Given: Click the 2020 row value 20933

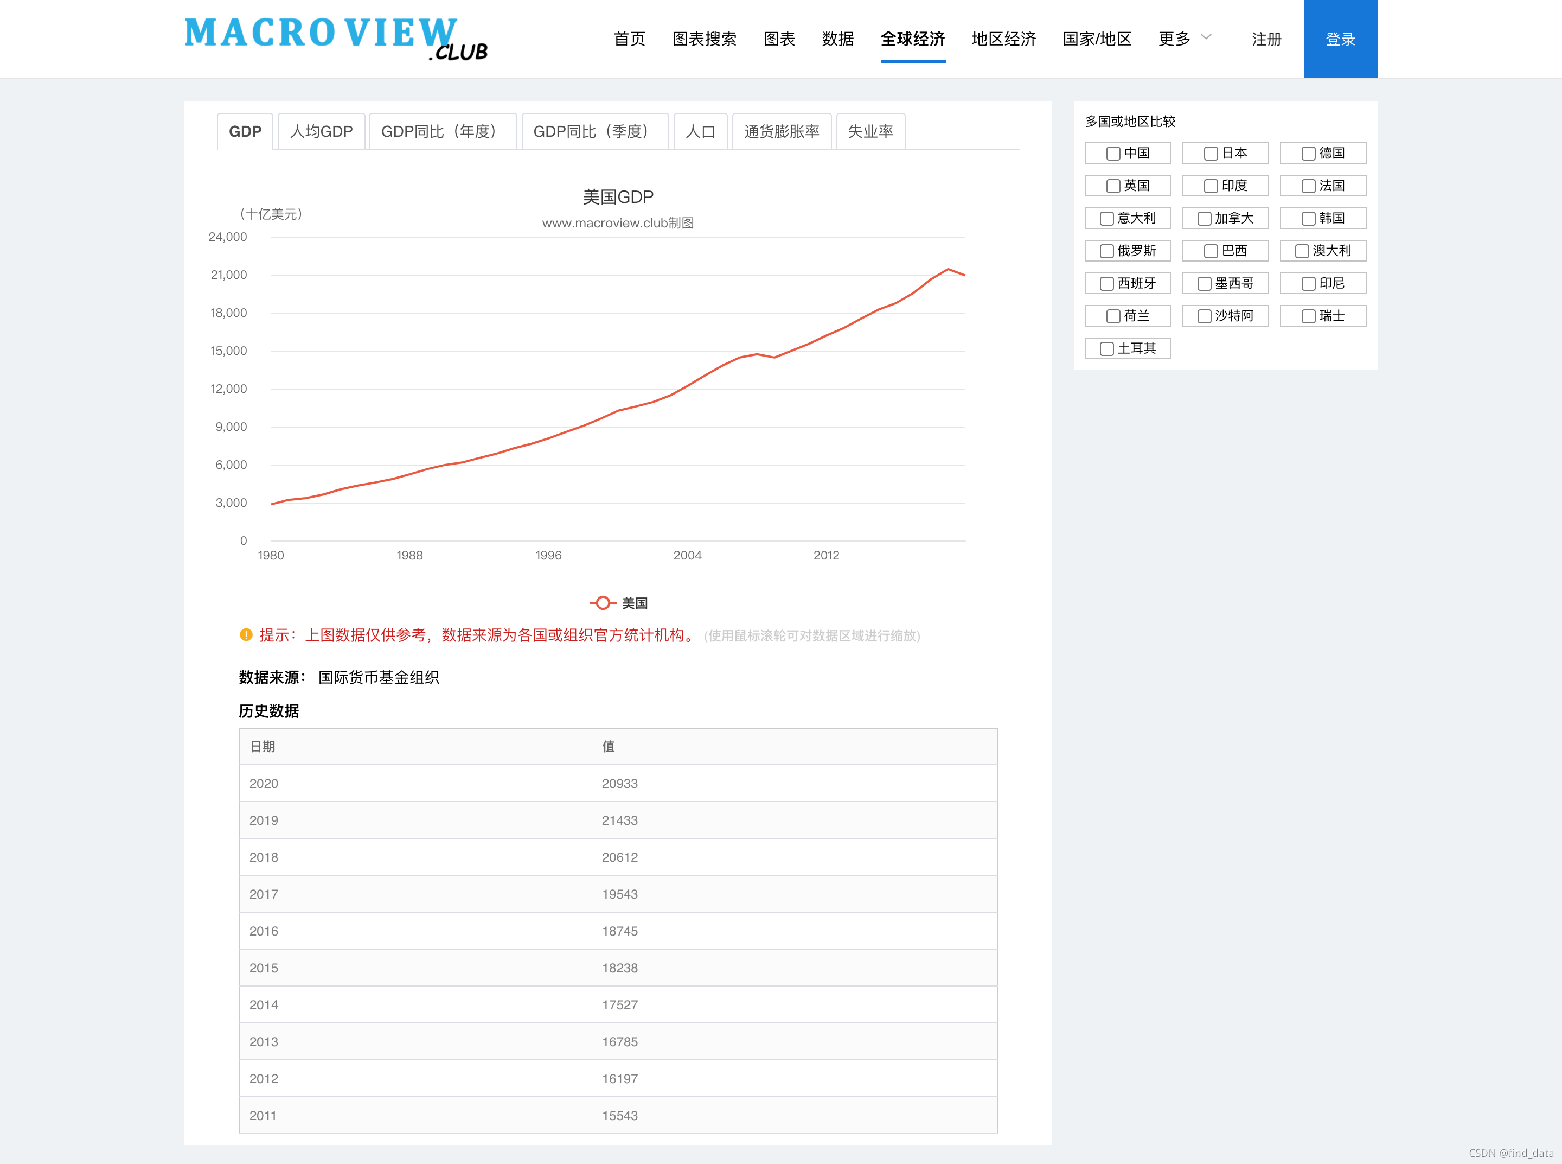Looking at the screenshot, I should coord(620,784).
